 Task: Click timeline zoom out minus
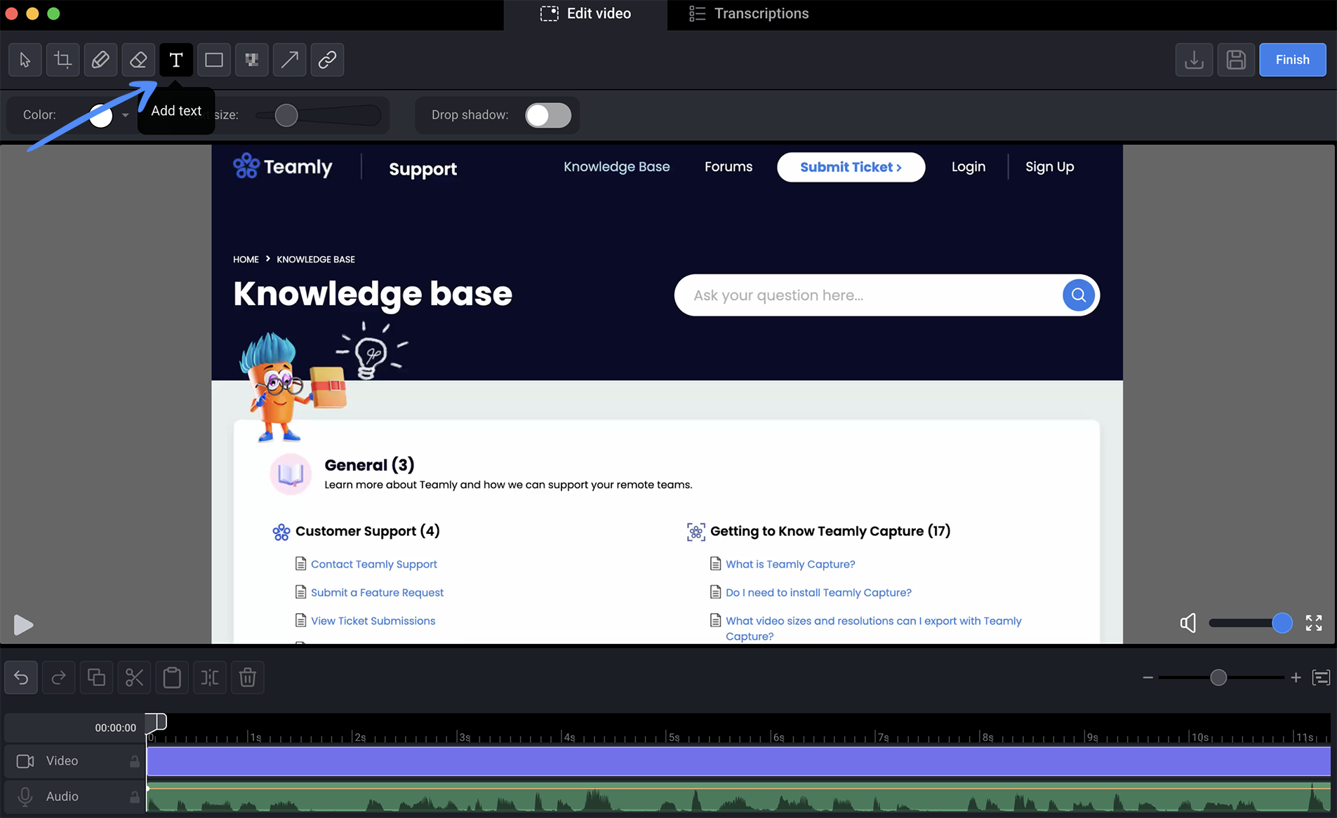1148,678
